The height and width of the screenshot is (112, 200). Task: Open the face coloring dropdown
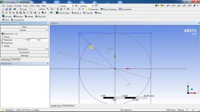pyautogui.click(x=157, y=6)
